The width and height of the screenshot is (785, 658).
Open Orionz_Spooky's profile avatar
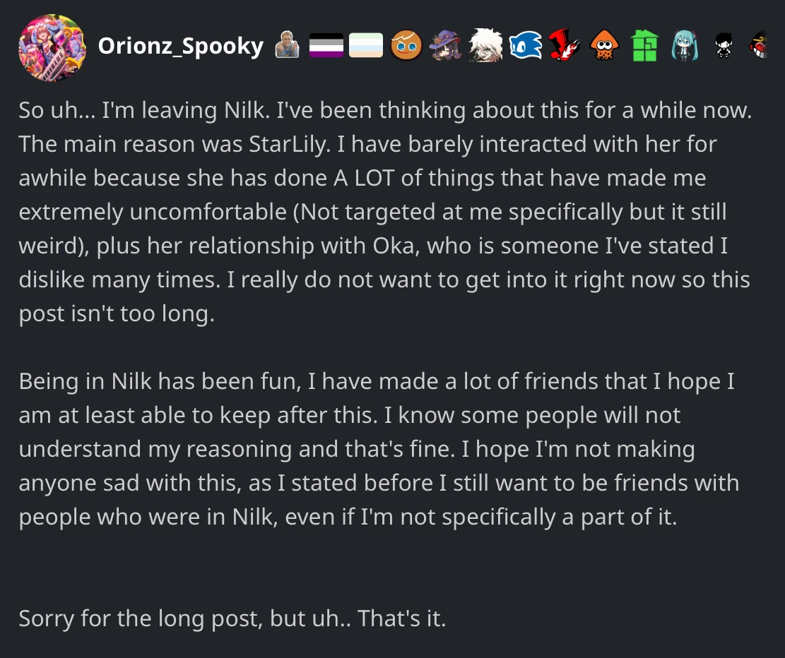(x=52, y=47)
